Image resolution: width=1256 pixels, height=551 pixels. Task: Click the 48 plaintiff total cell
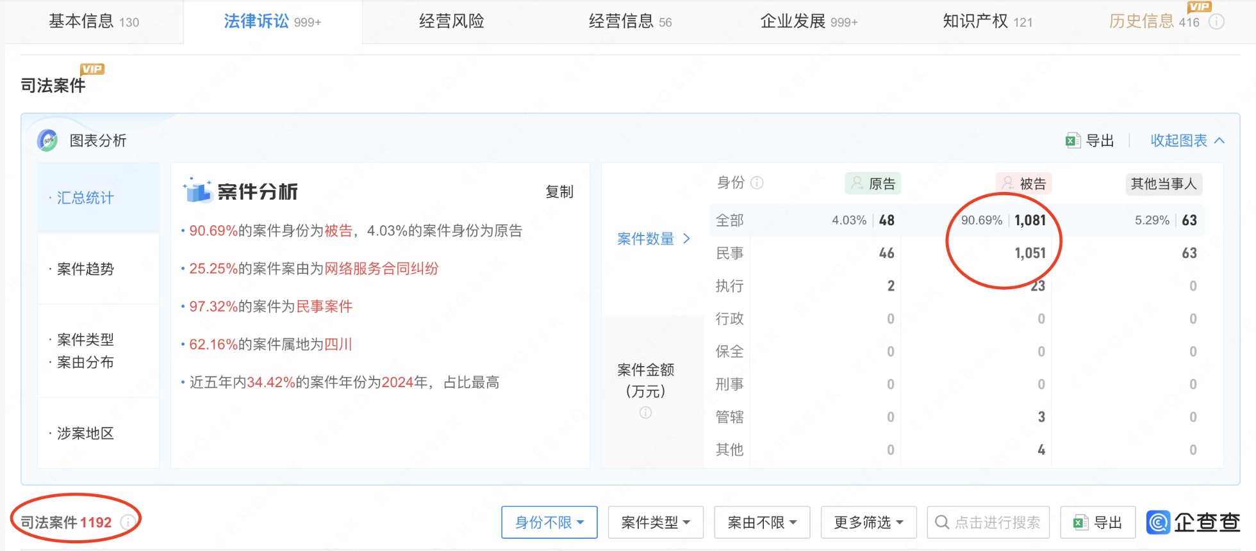887,220
